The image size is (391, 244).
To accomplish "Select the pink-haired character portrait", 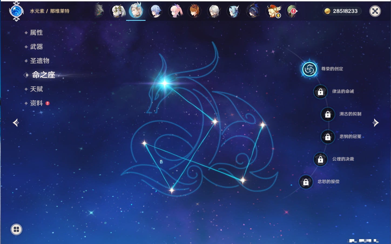I will 176,11.
